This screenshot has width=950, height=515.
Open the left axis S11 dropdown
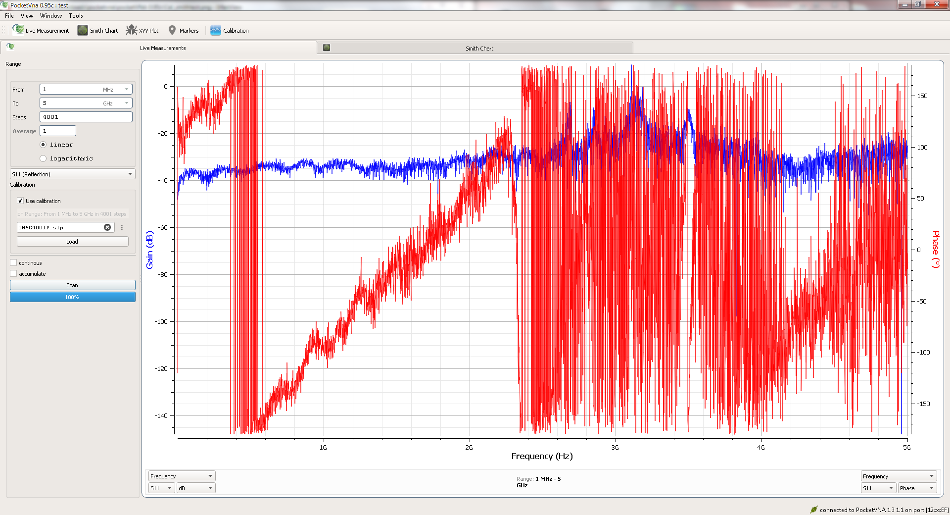162,488
